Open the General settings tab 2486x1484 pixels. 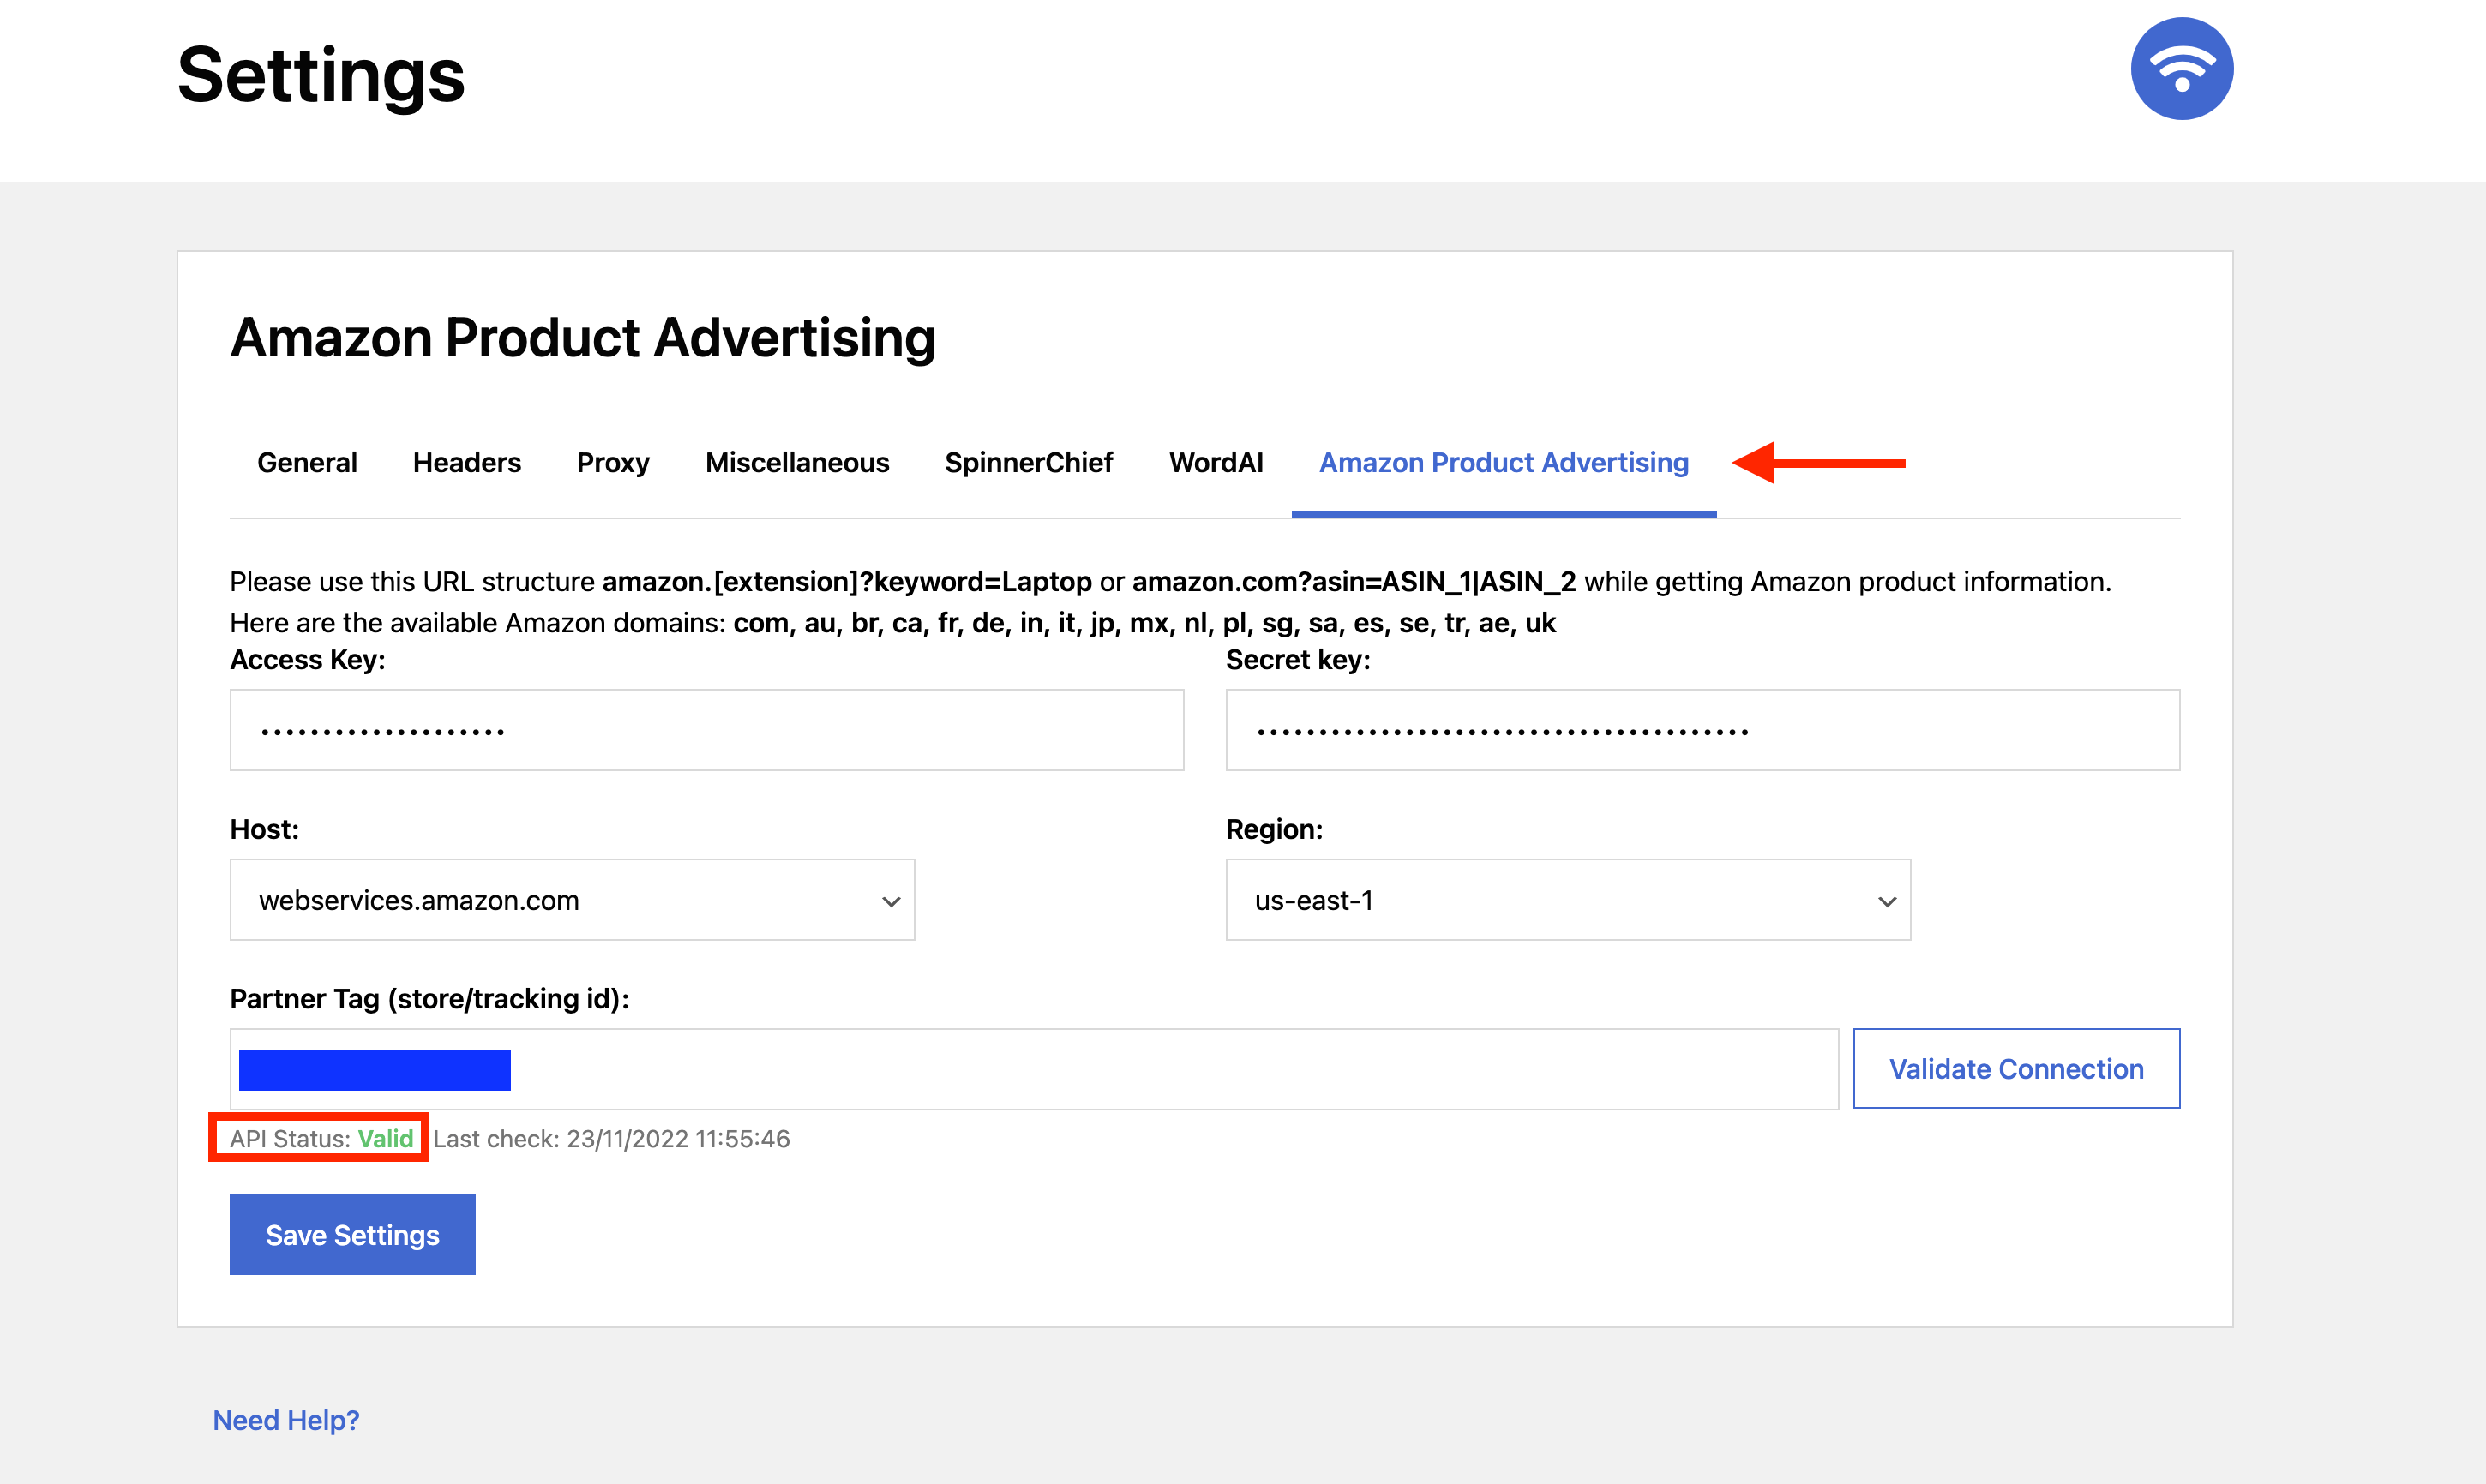306,462
